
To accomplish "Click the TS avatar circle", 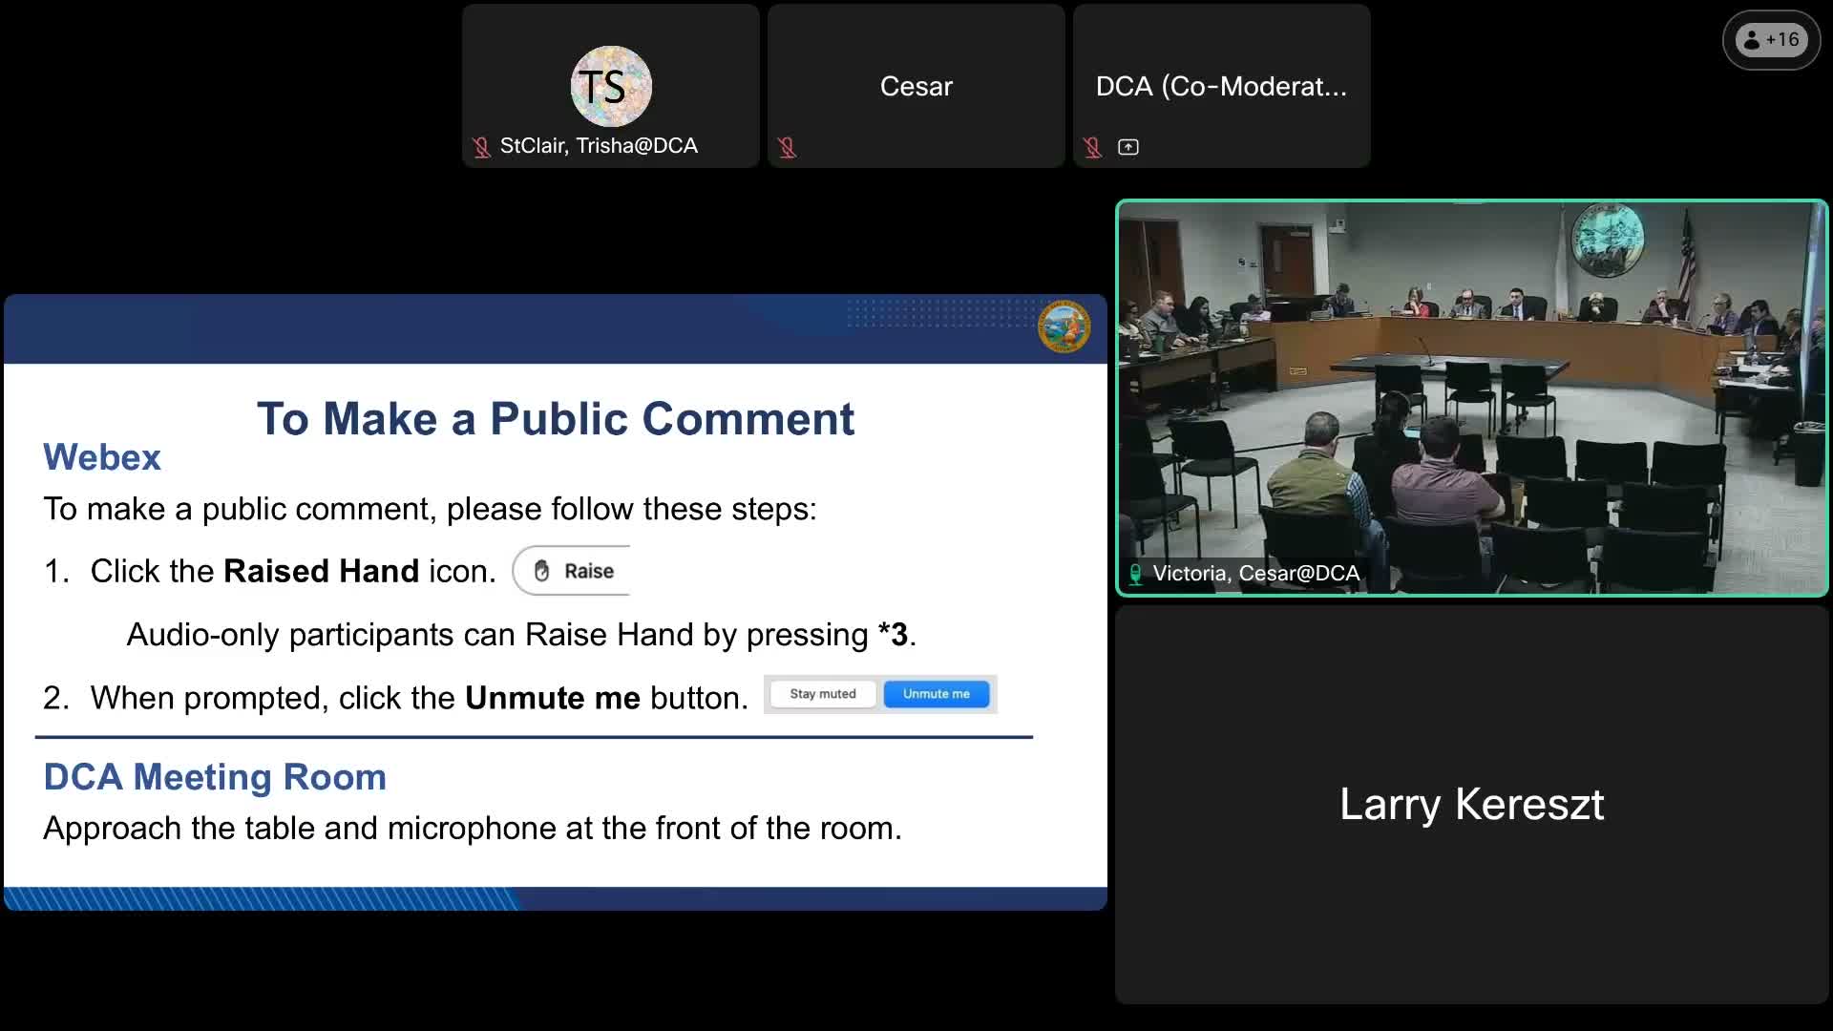I will 611,86.
